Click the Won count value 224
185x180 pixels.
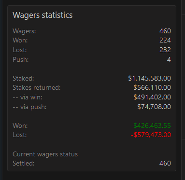(165, 41)
